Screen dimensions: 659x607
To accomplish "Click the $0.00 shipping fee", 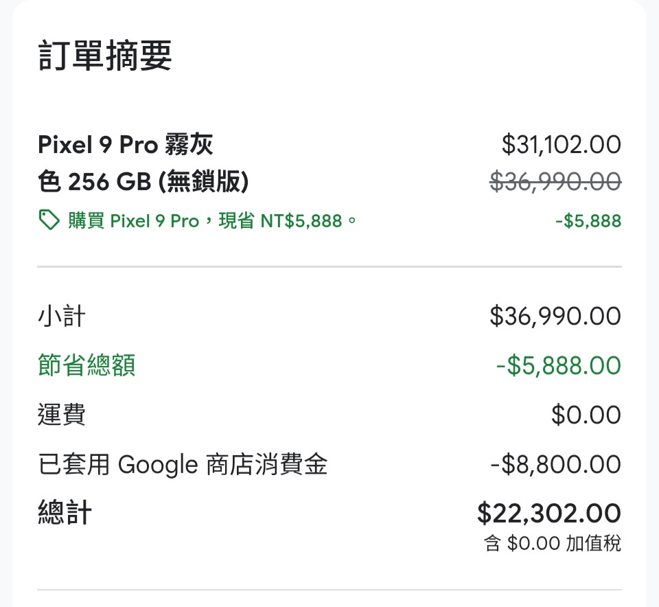I will pos(586,415).
